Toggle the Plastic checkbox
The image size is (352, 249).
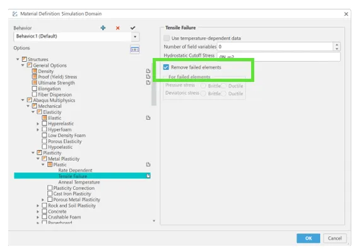50,165
